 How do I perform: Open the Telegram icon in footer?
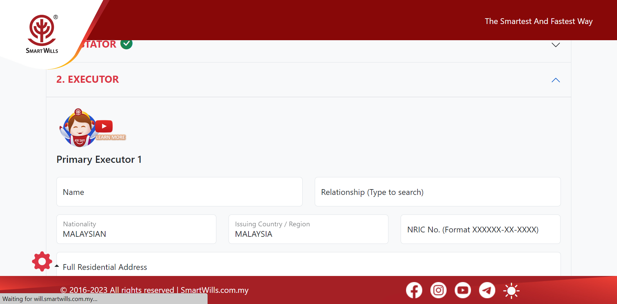(x=487, y=290)
